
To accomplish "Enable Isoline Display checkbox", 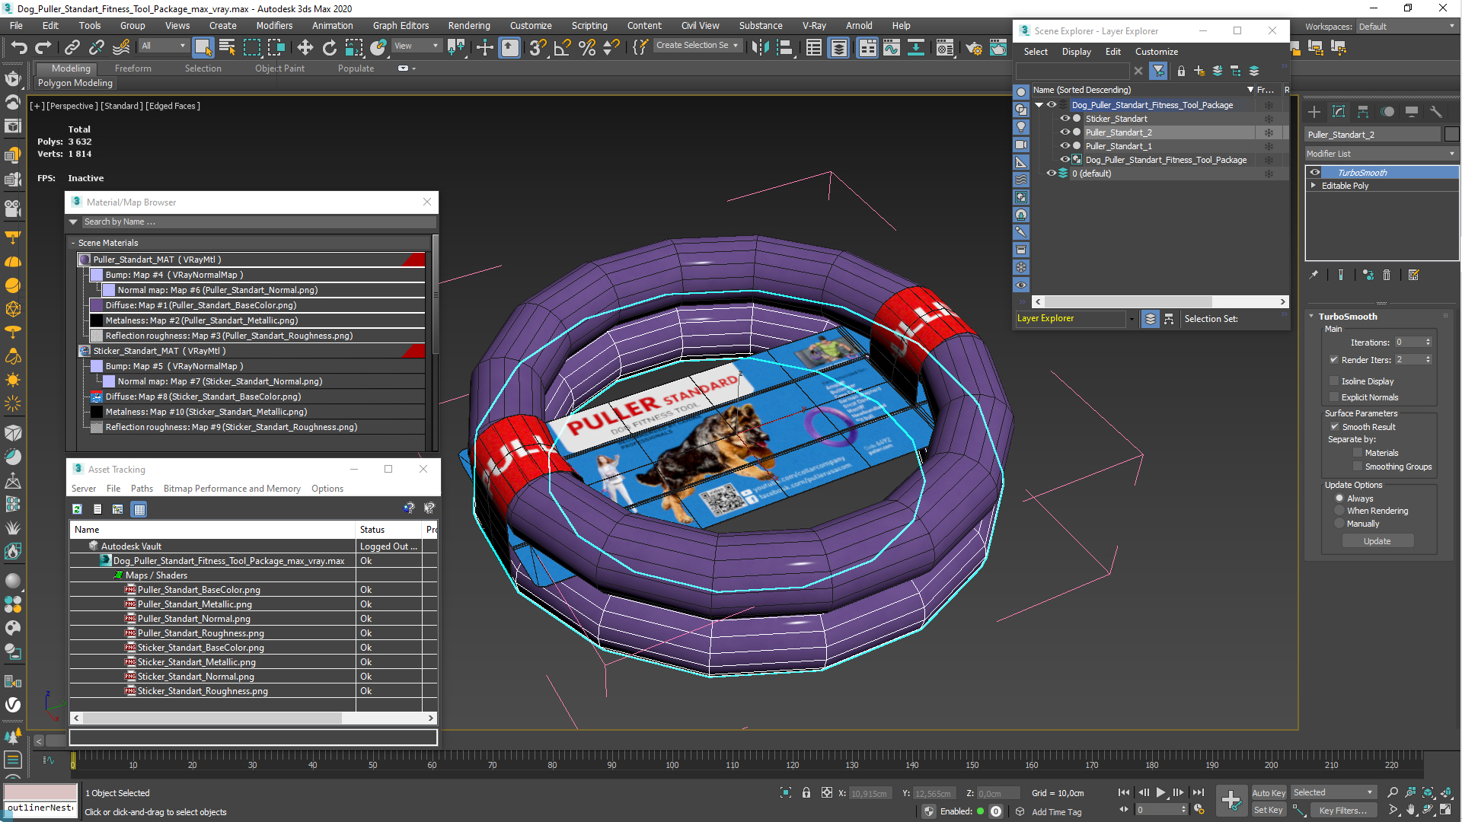I will (x=1334, y=381).
